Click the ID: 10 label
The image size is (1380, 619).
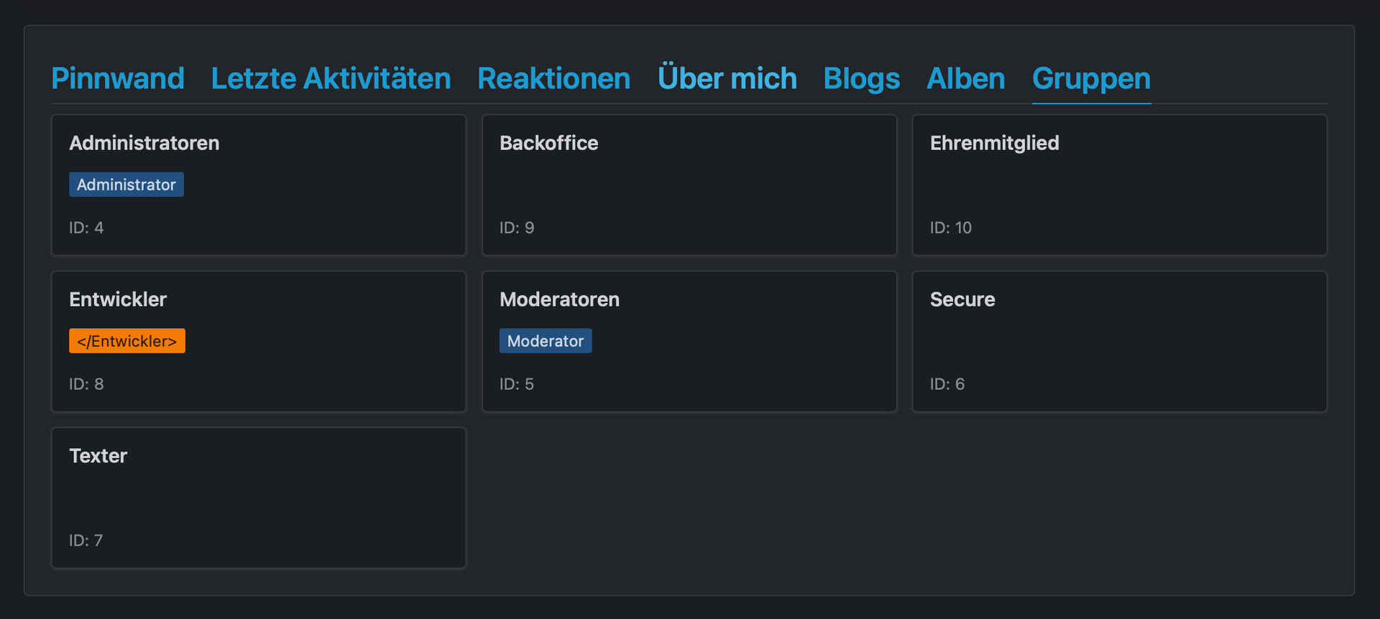coord(950,228)
